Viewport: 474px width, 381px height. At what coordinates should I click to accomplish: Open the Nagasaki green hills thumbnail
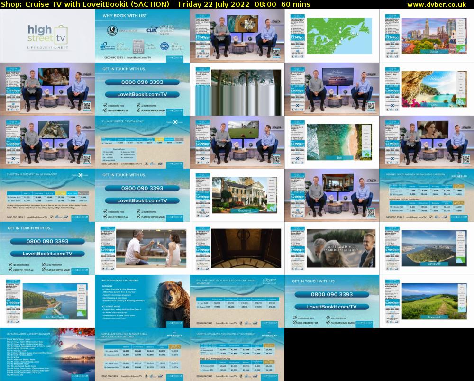[427, 301]
